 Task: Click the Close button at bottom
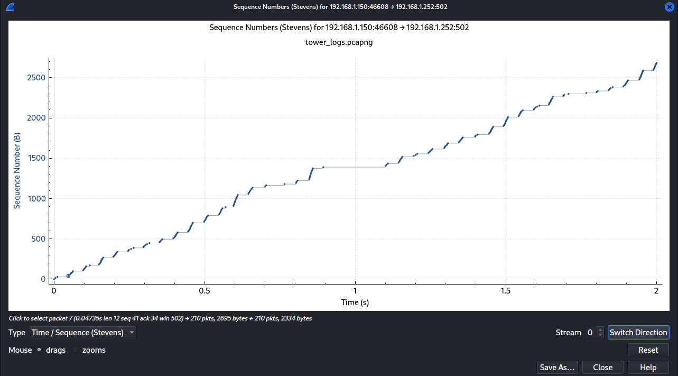(602, 368)
